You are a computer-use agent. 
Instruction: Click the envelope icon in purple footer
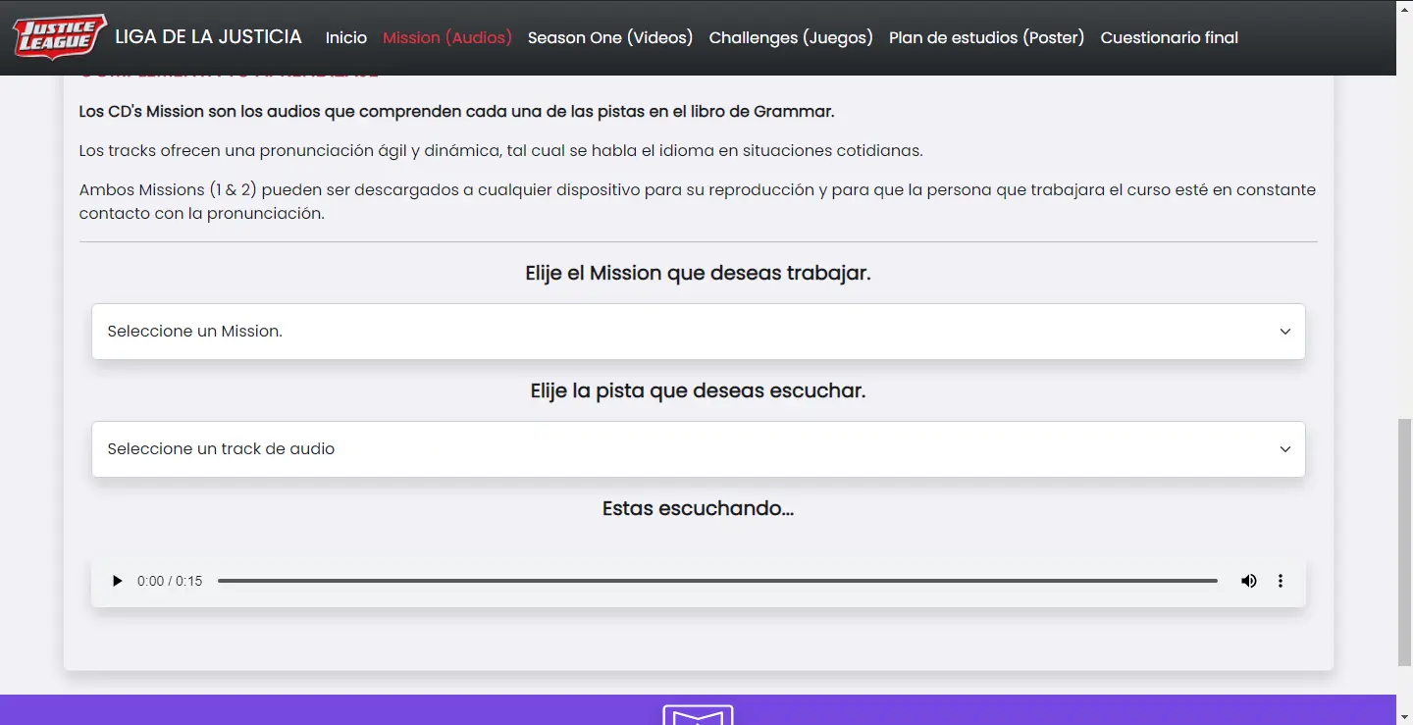coord(698,716)
